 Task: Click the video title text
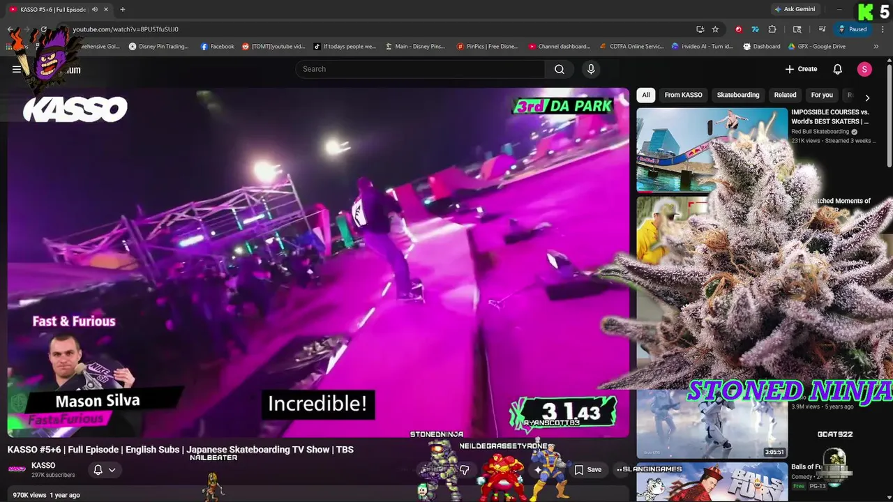pyautogui.click(x=181, y=450)
